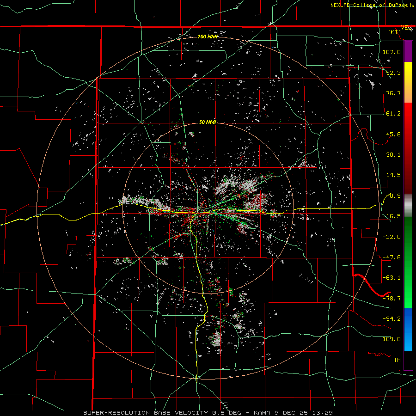Select the 107.8 velocity scale value
Viewport: 416px width, 416px height.
coord(392,52)
